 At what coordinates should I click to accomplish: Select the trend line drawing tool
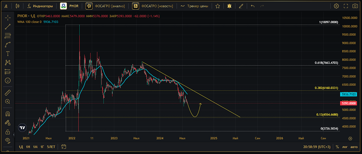point(8,27)
